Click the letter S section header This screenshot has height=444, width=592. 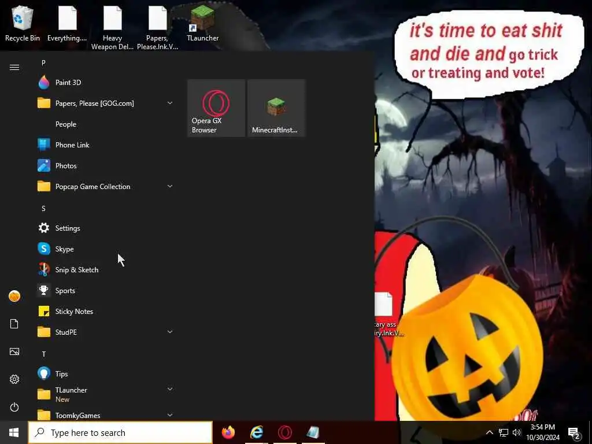pyautogui.click(x=43, y=208)
